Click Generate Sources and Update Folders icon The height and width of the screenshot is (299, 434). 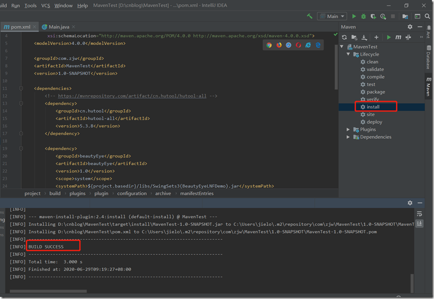pos(354,37)
